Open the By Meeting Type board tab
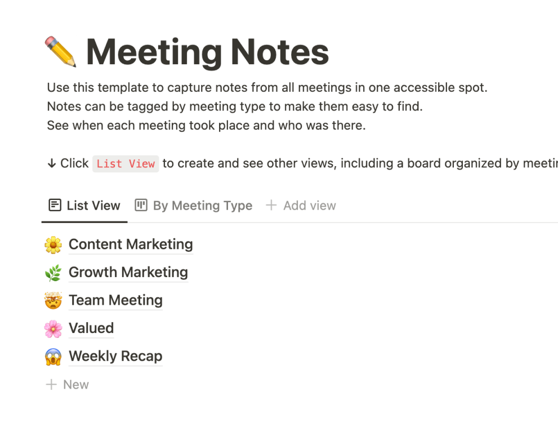 [x=194, y=206]
